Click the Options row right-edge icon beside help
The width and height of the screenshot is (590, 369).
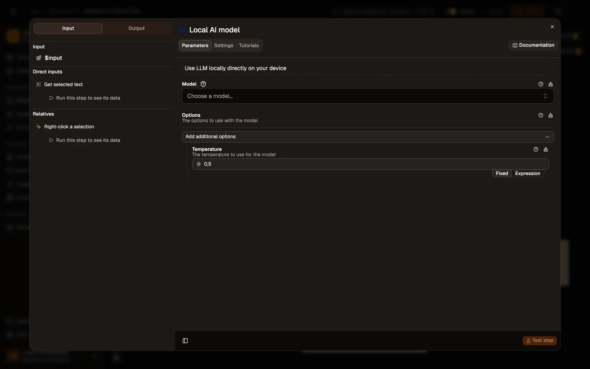(x=550, y=115)
